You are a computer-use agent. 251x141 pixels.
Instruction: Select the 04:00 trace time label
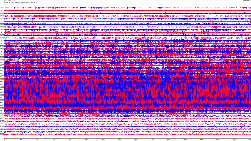pyautogui.click(x=2, y=30)
